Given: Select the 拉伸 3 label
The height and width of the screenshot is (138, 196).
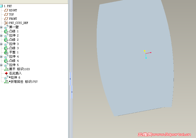Looking at the screenshot, I should (14, 44).
